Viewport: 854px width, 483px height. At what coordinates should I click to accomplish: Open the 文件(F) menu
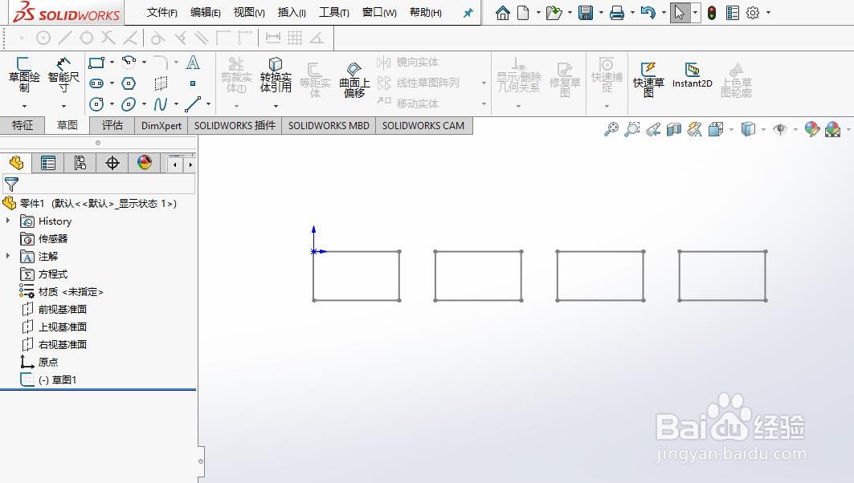pos(161,13)
